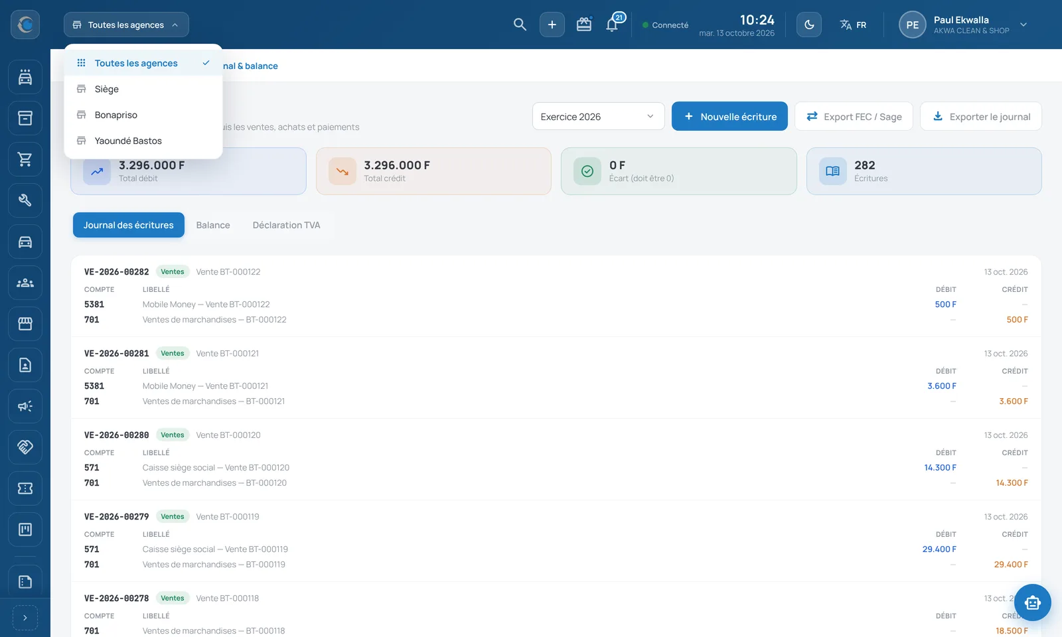Open the chatbot assistant floating button
The width and height of the screenshot is (1062, 637).
(1032, 602)
